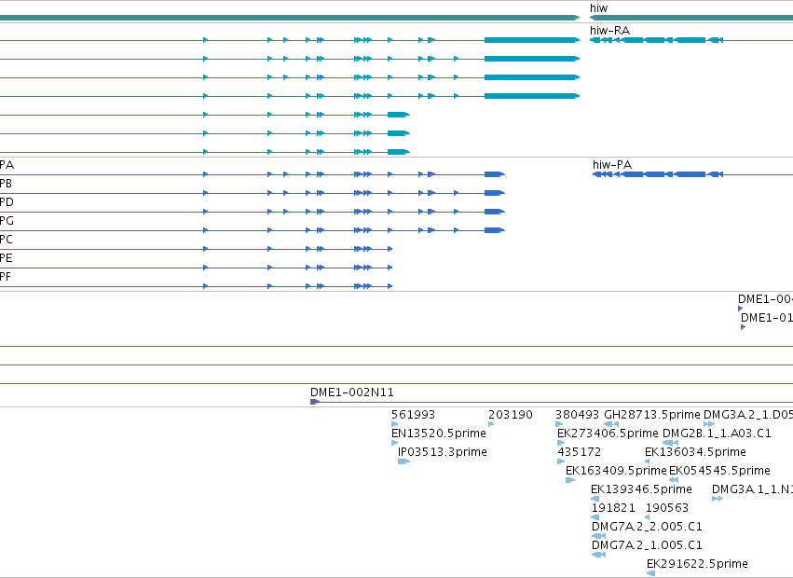Image resolution: width=793 pixels, height=578 pixels.
Task: Select the DMG2B.1_1.A03.C1 EST label
Action: [717, 433]
